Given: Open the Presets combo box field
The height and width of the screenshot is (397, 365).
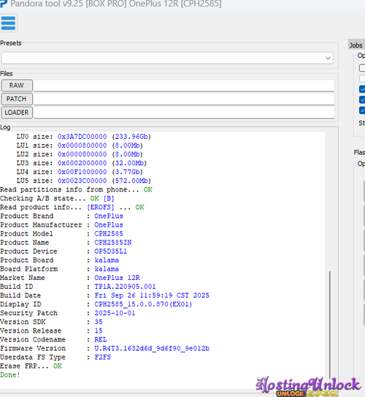Looking at the screenshot, I should pyautogui.click(x=167, y=58).
